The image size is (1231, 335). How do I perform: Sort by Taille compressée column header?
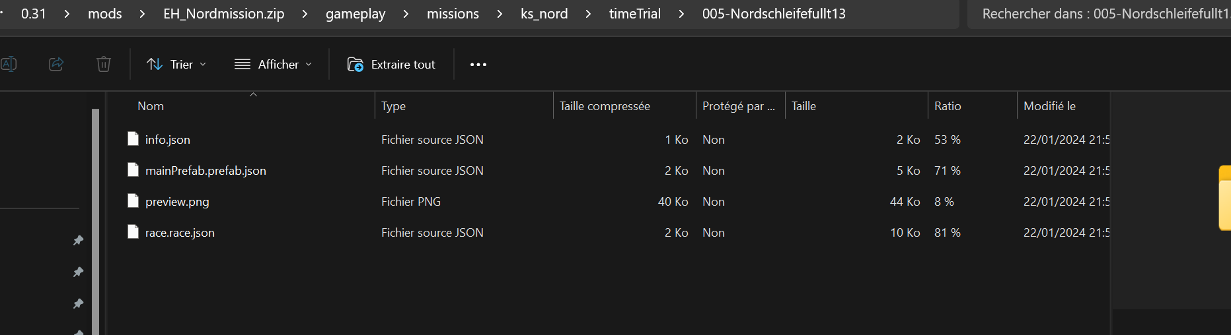pos(605,106)
